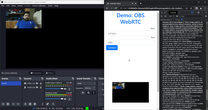This screenshot has width=208, height=110.
Task: Open Chrome profile avatar menu
Action: coord(201,8)
